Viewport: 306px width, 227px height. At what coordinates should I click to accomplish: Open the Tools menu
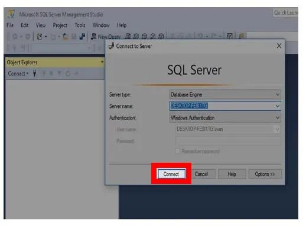(x=80, y=25)
